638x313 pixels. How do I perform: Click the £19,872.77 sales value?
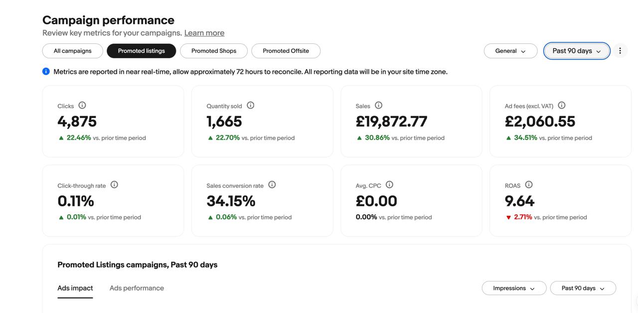click(391, 121)
